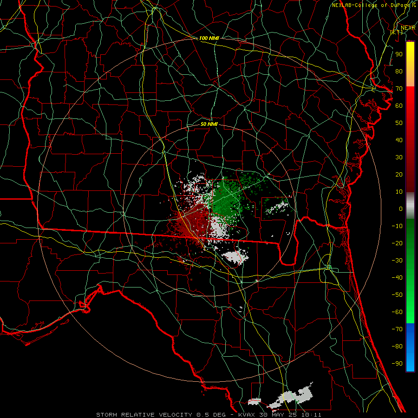Click the 50 value on the velocity scale
Image resolution: width=418 pixels, height=418 pixels.
pos(399,123)
